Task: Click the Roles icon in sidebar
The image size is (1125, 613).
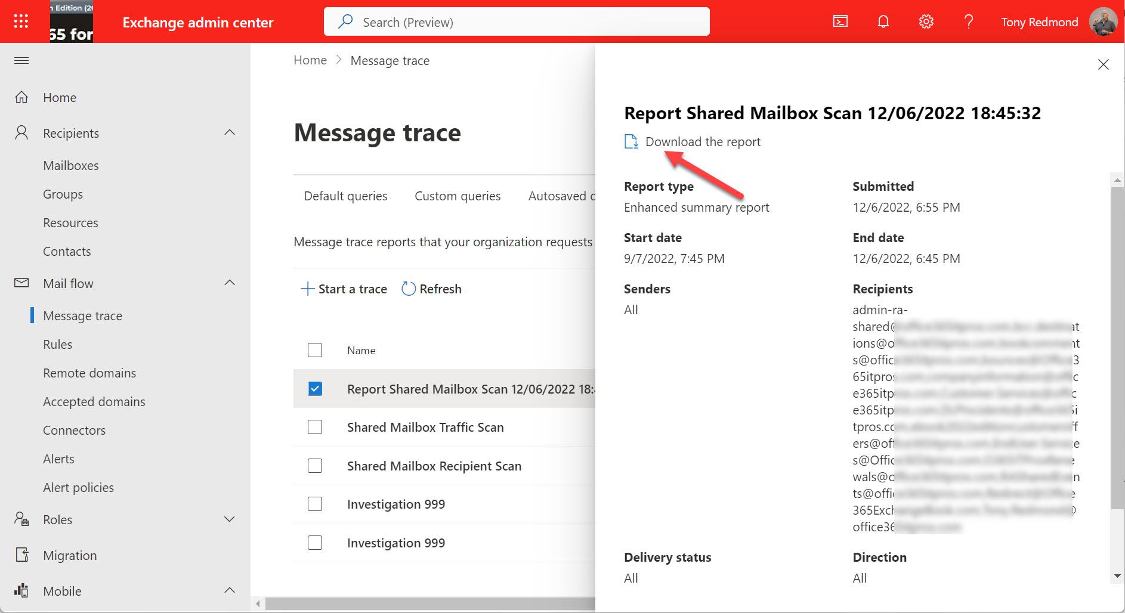Action: click(x=21, y=519)
